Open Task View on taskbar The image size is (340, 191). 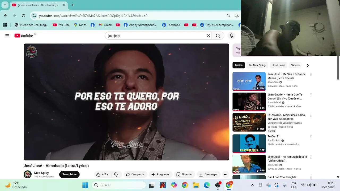click(152, 185)
